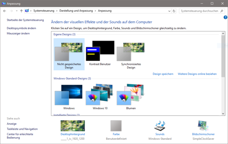This screenshot has width=228, height=144.
Task: Click the control panel icon in address bar
Action: click(x=27, y=11)
